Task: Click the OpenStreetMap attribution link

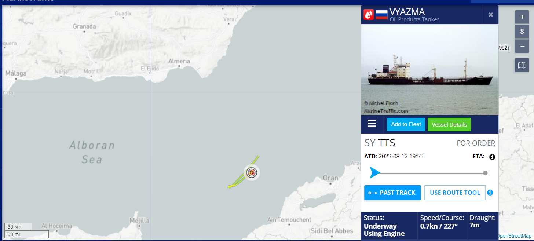Action: [514, 236]
